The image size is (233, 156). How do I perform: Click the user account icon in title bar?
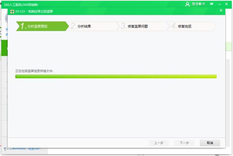[188, 4]
